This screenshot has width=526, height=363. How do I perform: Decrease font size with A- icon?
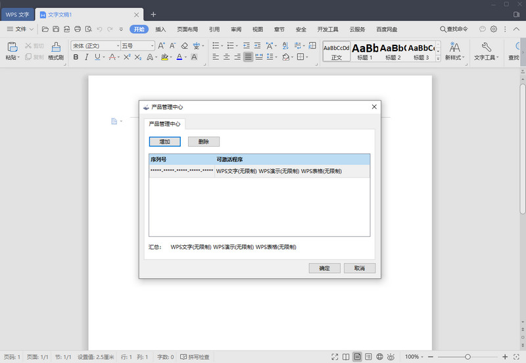pos(172,45)
